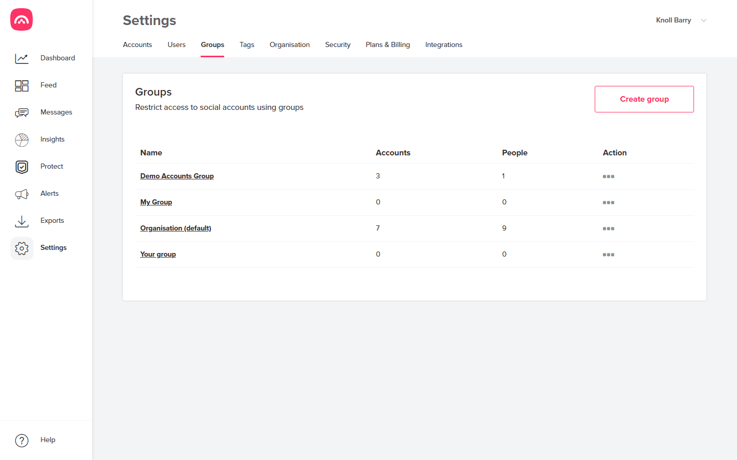The height and width of the screenshot is (460, 737).
Task: Click accounts count 3 for Demo Accounts Group
Action: click(x=378, y=176)
